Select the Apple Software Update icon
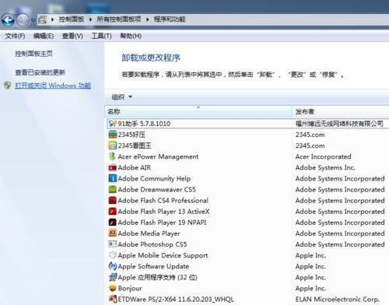Image resolution: width=389 pixels, height=305 pixels. tap(113, 266)
